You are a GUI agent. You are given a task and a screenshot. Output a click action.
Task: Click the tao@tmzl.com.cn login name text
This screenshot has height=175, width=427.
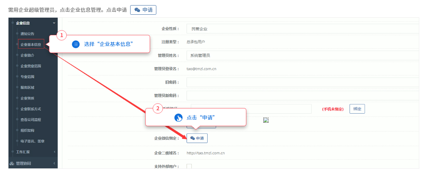[202, 69]
